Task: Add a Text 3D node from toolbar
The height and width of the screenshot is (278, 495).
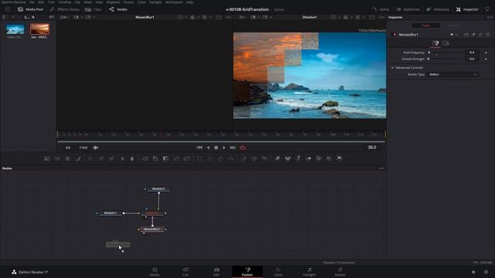Action: [298, 158]
